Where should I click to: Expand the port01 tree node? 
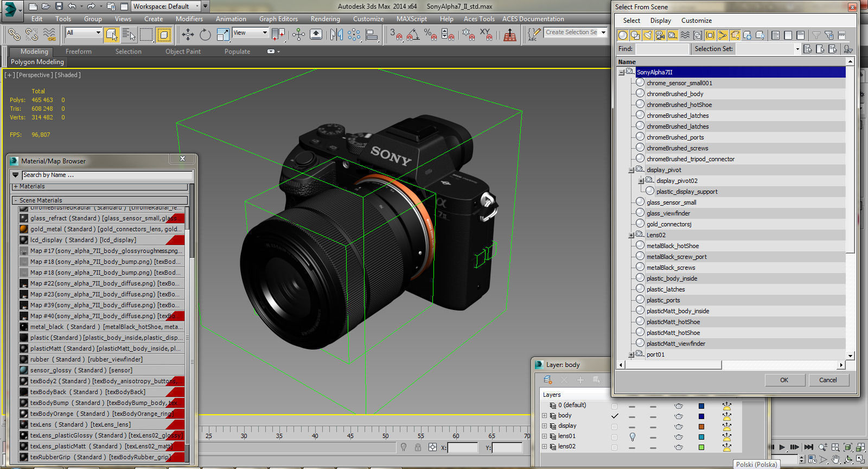coord(631,354)
